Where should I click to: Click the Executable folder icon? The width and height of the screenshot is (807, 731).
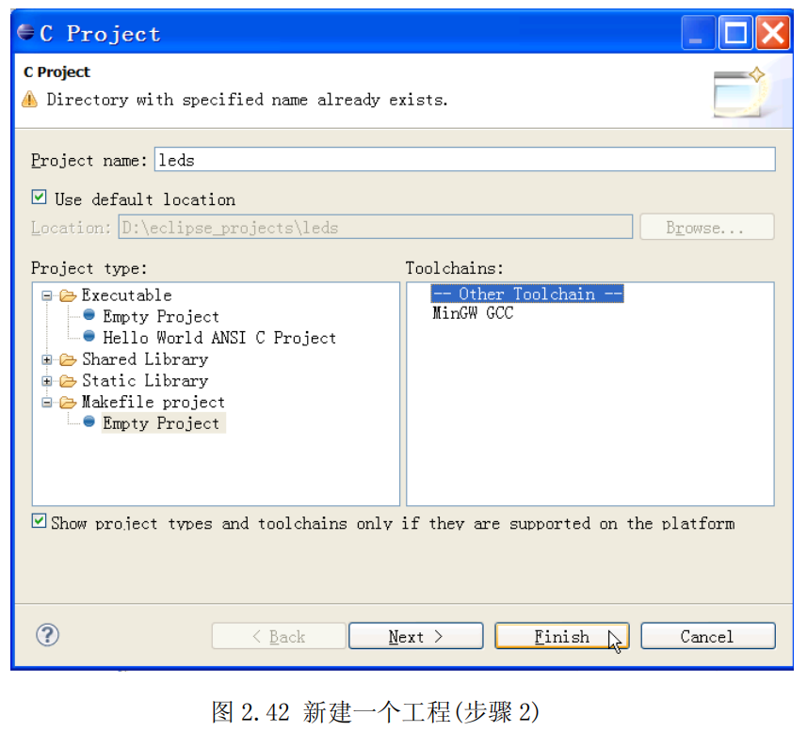click(x=66, y=294)
